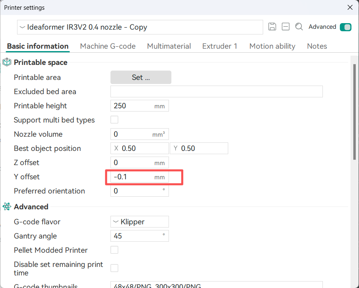
Task: Click the Printable space cube icon
Action: [6, 62]
